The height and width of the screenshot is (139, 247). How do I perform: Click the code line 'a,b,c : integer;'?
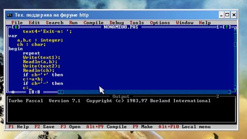[40, 40]
